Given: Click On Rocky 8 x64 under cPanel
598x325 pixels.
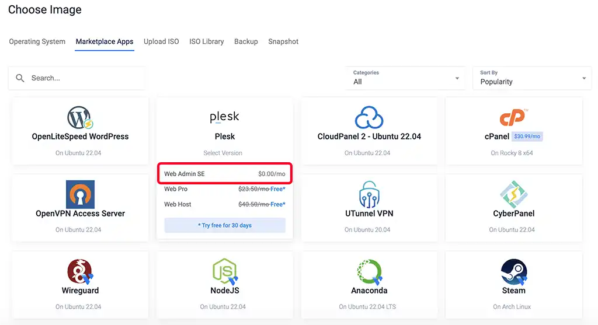Looking at the screenshot, I should (512, 153).
